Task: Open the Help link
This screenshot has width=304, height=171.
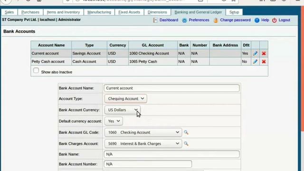Action: [x=265, y=20]
